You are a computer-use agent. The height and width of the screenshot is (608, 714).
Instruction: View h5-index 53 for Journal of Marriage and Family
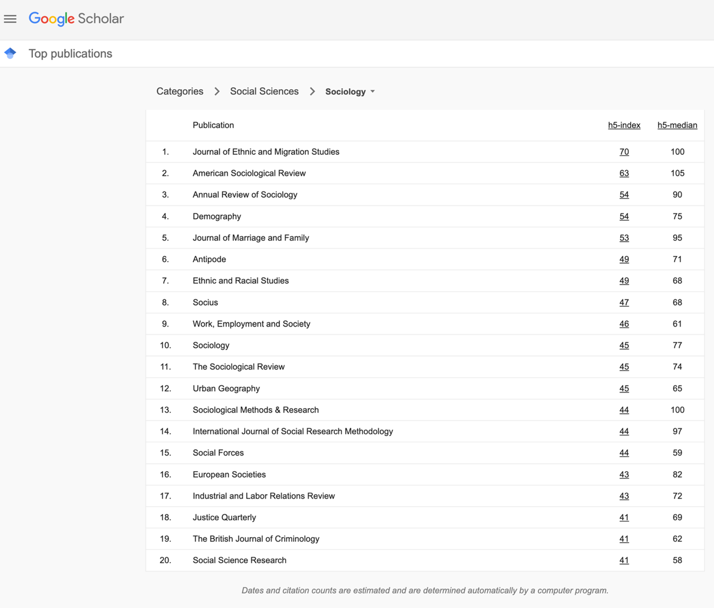(624, 238)
